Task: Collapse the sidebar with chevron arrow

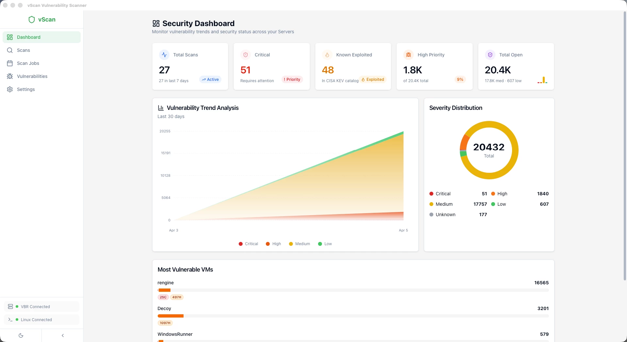Action: [x=63, y=335]
